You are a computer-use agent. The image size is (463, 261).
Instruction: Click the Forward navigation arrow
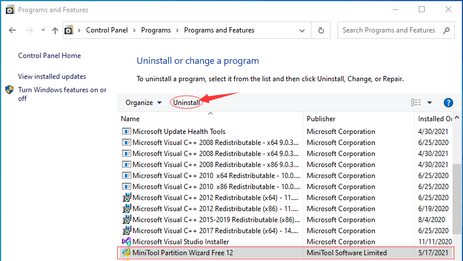29,30
